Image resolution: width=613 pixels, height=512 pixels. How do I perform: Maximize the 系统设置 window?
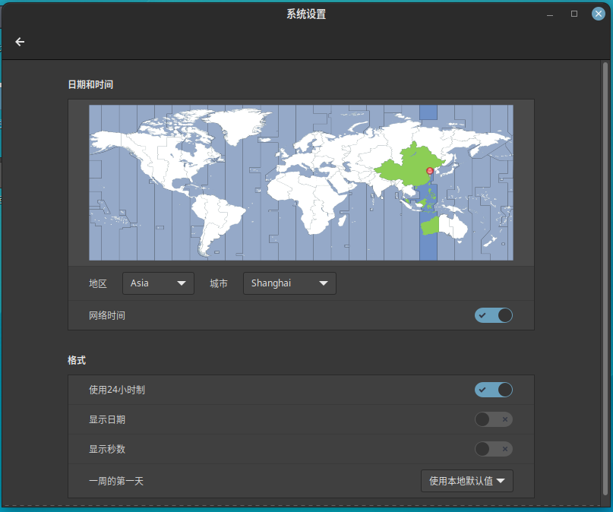[x=574, y=14]
